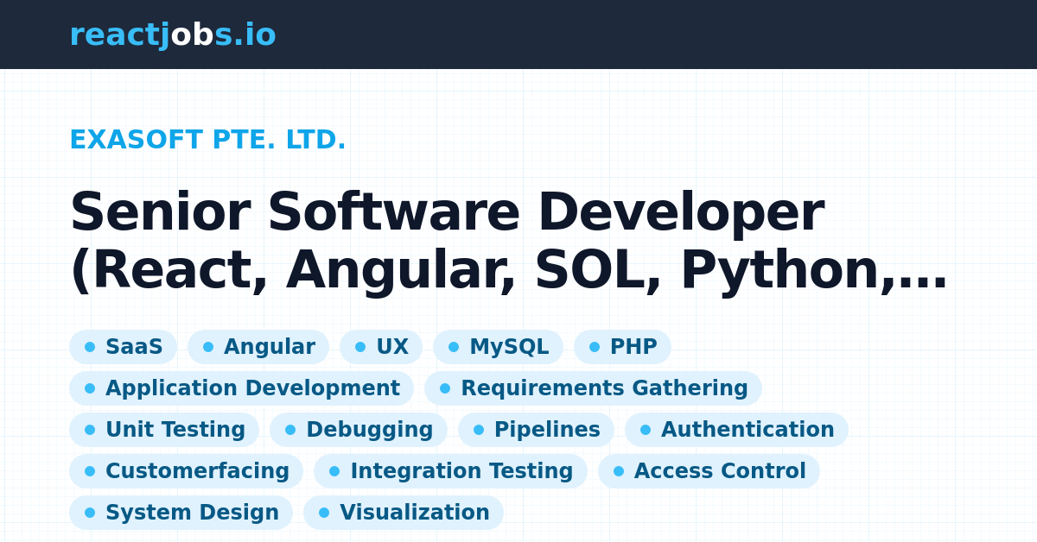Viewport: 1037px width, 542px height.
Task: Select the Access Control skill tag
Action: click(709, 471)
